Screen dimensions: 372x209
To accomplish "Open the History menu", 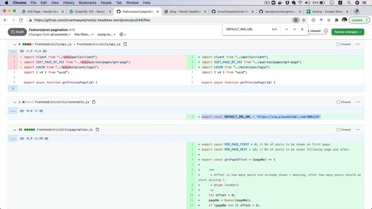I will pyautogui.click(x=69, y=3).
